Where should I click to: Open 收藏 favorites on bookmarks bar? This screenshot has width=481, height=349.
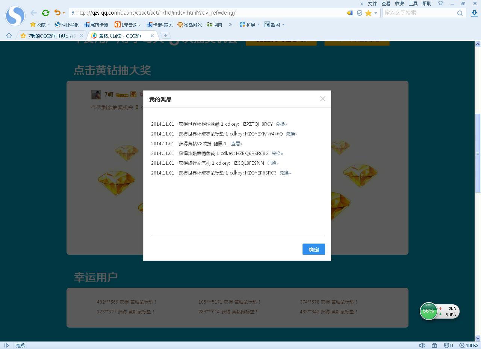(40, 25)
